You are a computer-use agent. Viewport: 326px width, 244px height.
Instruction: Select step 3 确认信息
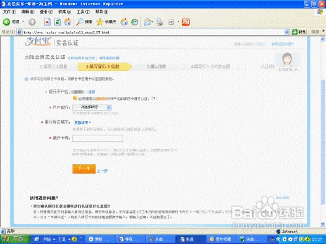click(x=156, y=66)
